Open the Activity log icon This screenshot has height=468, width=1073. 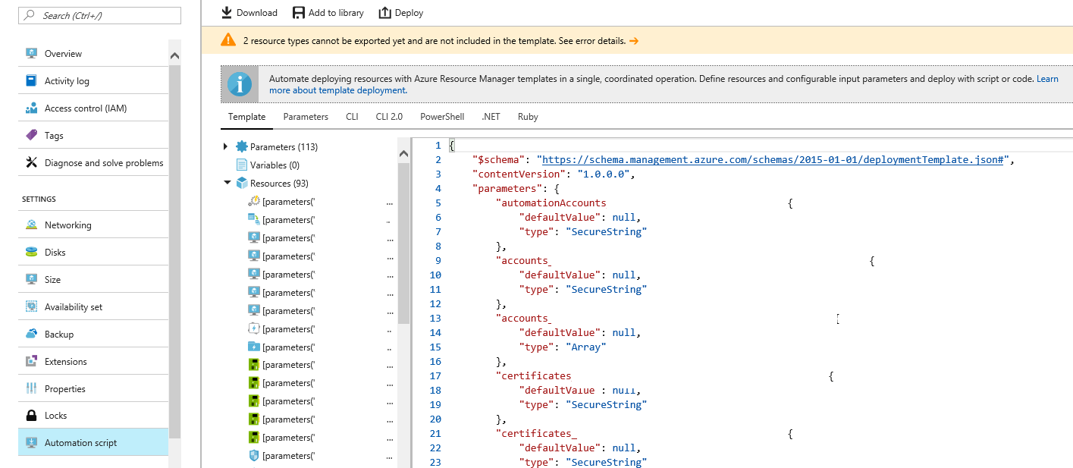(x=31, y=80)
